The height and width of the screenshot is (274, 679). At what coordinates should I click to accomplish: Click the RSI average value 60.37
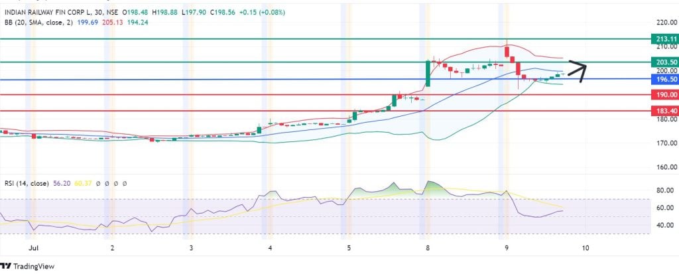[x=83, y=183]
